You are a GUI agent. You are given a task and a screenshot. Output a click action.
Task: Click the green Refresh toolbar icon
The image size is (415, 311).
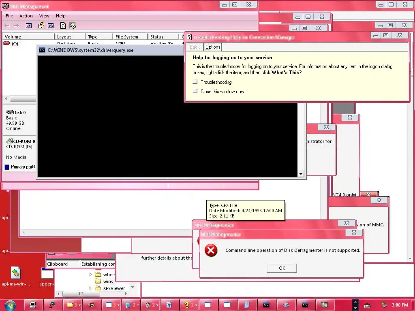[x=63, y=26]
